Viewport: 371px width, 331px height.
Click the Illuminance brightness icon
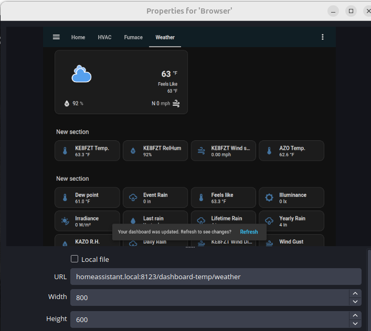tap(269, 197)
